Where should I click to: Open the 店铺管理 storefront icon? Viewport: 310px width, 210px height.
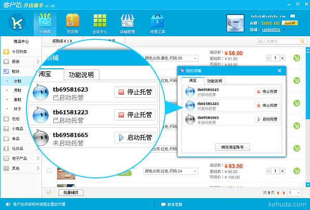point(128,20)
